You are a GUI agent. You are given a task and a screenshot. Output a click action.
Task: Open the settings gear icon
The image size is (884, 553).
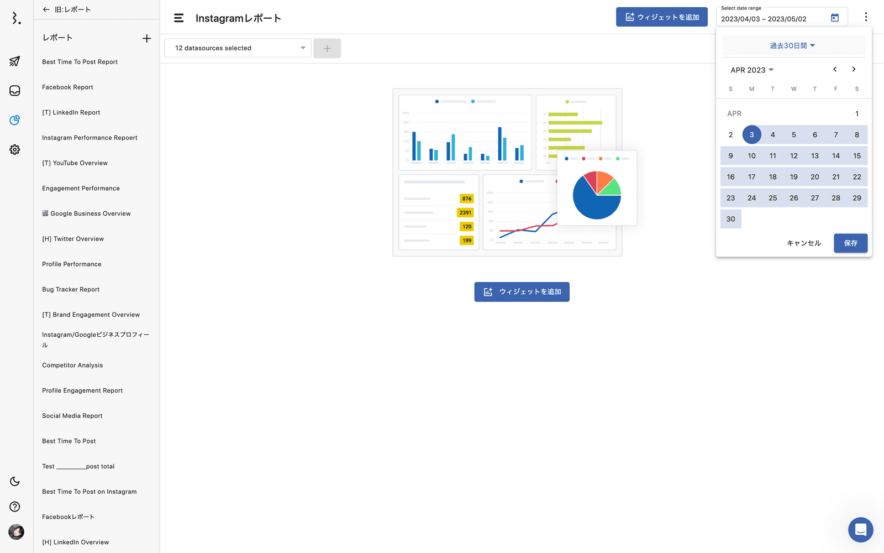click(x=15, y=149)
